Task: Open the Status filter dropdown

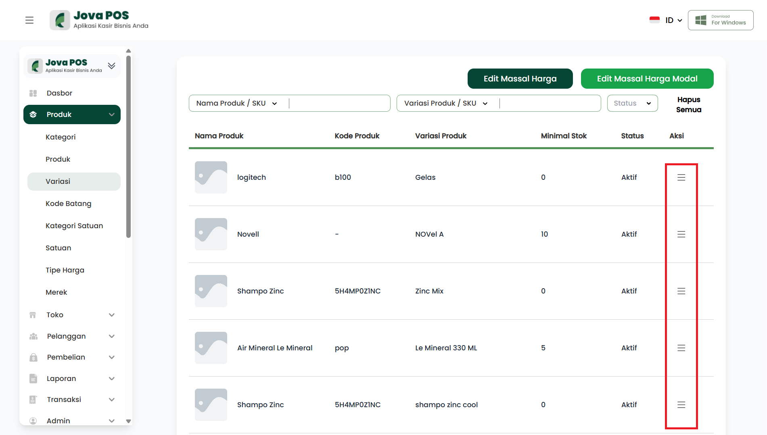Action: click(x=632, y=103)
